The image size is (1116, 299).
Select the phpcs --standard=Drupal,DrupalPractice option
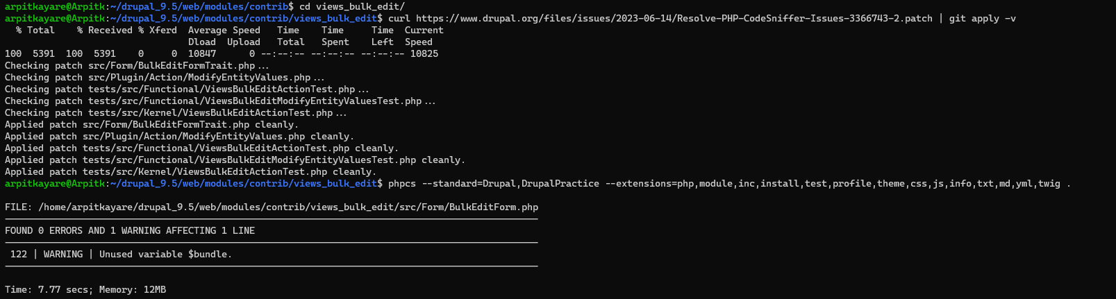[x=494, y=183]
